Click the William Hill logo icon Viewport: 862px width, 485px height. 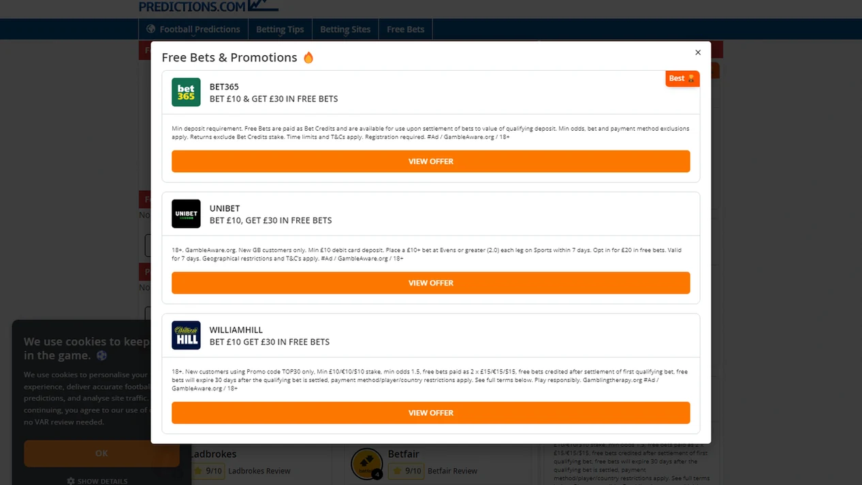186,335
